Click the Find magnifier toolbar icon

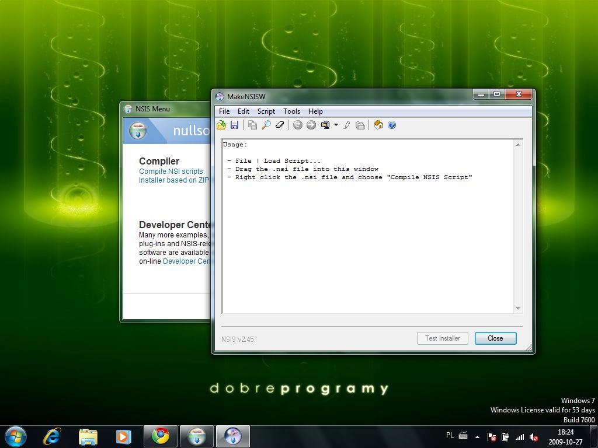[x=266, y=125]
